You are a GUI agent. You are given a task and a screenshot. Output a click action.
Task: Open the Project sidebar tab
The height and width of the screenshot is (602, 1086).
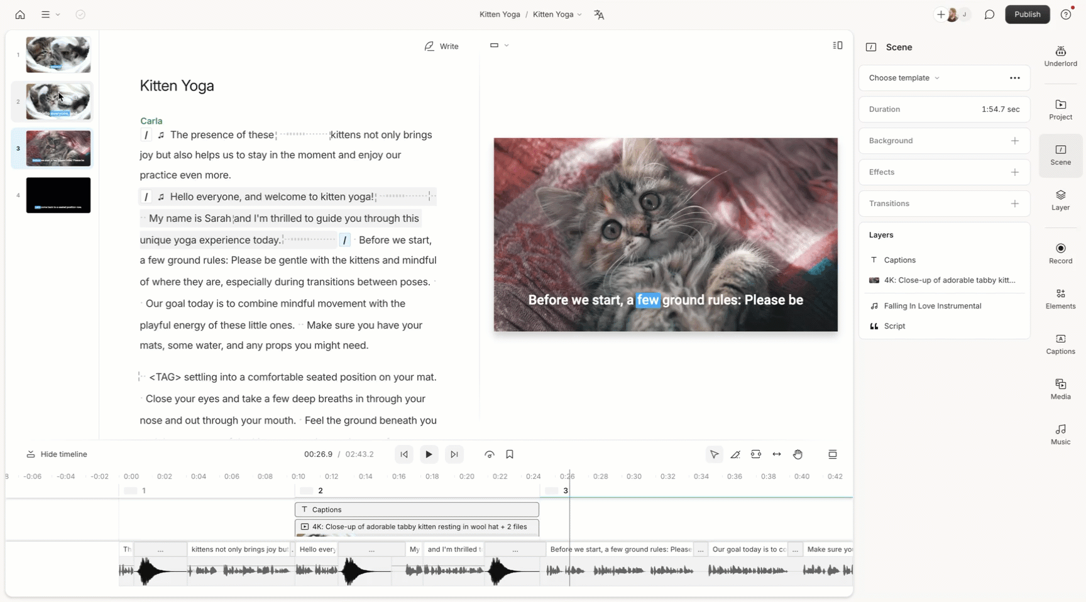1060,109
